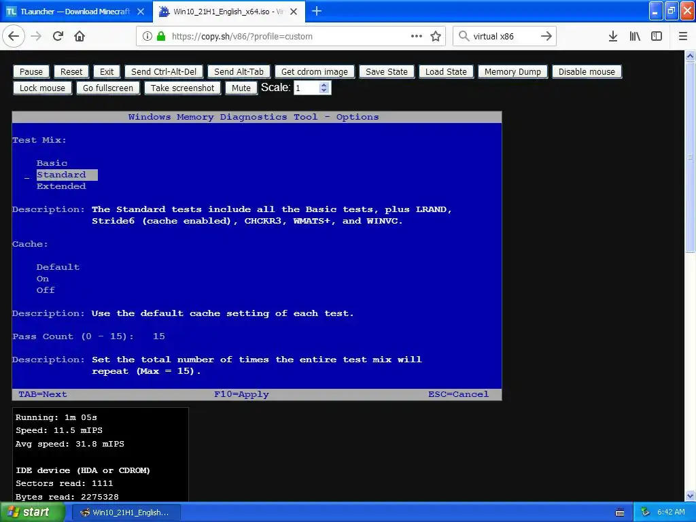
Task: Select cache Off option
Action: point(46,290)
